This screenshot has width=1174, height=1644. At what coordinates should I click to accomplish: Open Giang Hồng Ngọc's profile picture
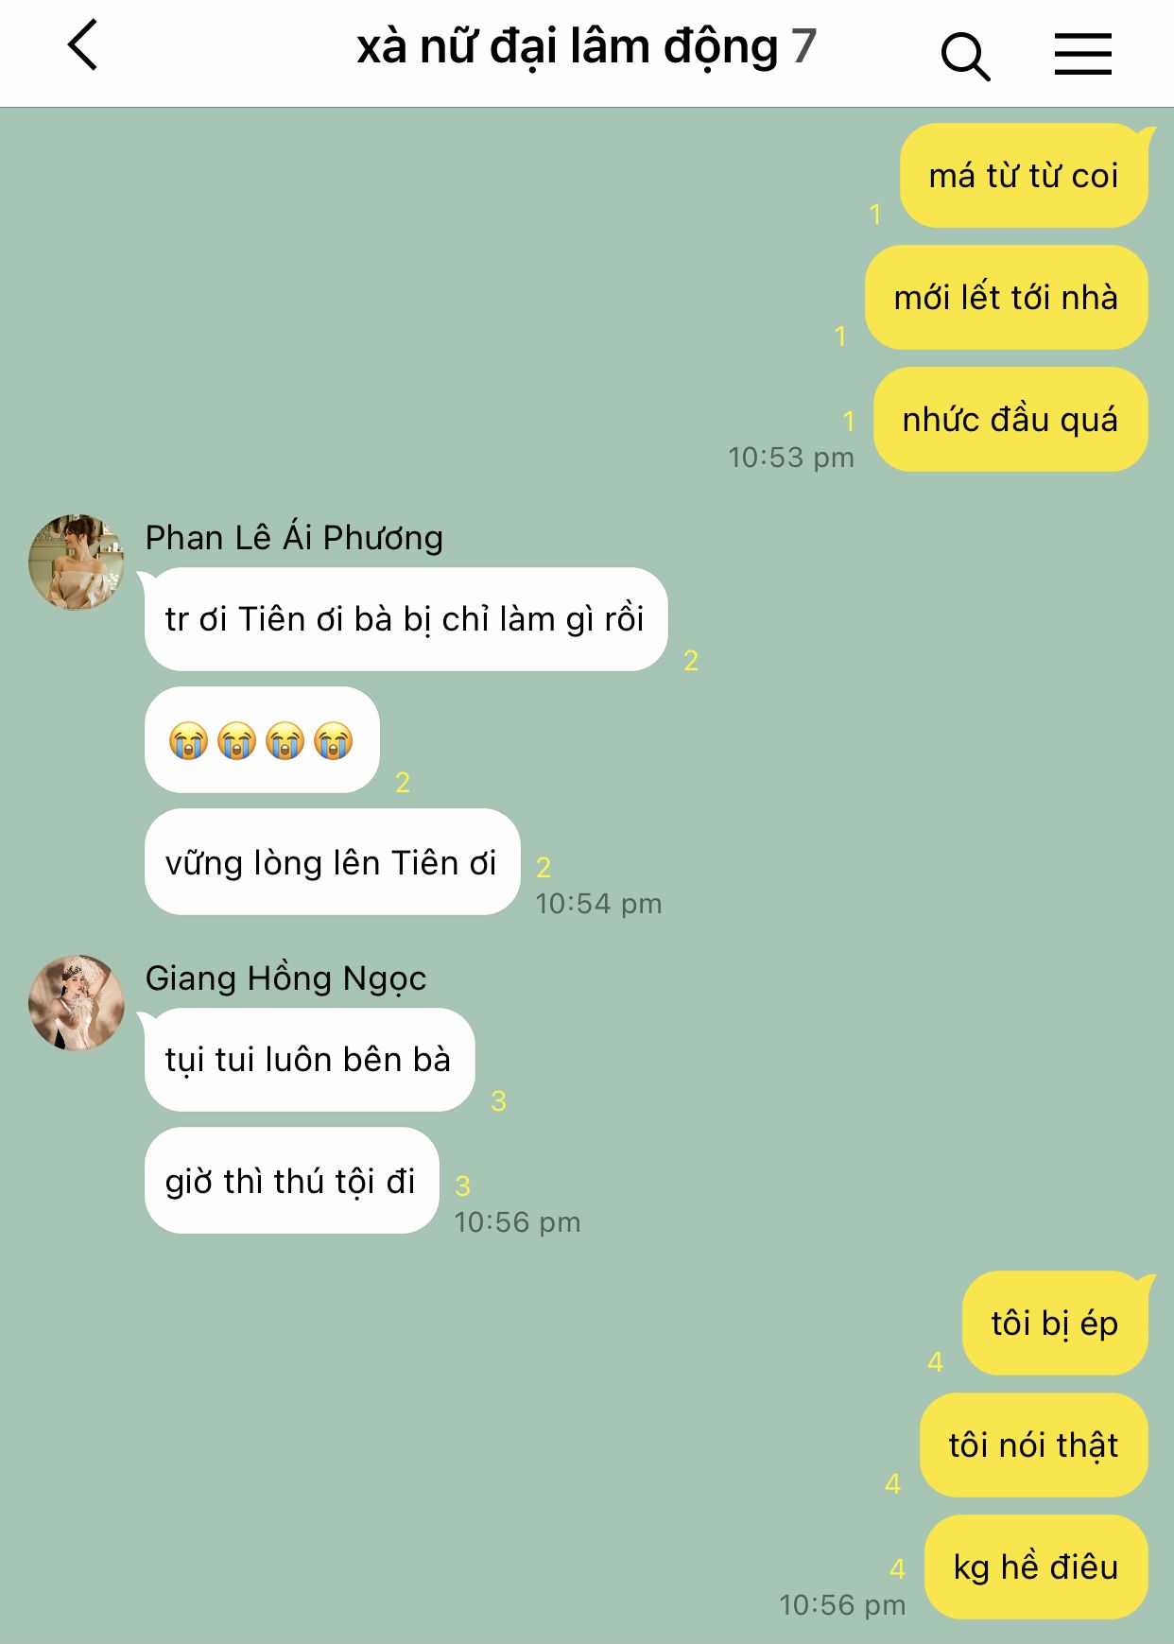tap(77, 1003)
